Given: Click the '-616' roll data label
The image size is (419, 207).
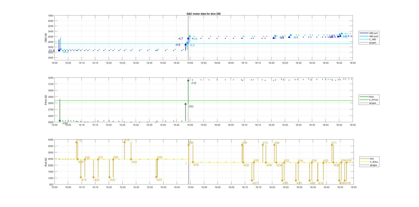Looking at the screenshot, I should click(196, 165).
